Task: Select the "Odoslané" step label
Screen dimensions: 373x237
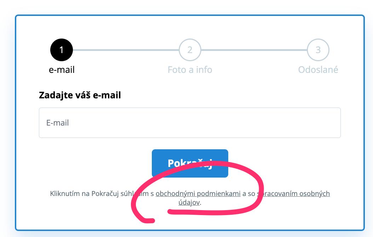Action: pyautogui.click(x=318, y=70)
